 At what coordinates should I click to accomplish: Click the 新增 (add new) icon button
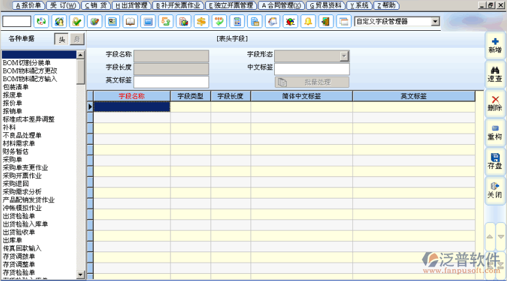click(x=495, y=45)
